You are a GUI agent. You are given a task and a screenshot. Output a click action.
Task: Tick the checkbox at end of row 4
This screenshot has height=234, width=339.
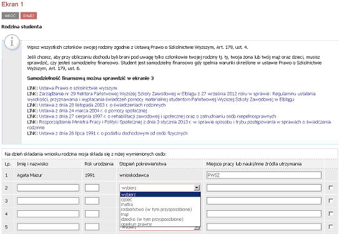(330, 213)
